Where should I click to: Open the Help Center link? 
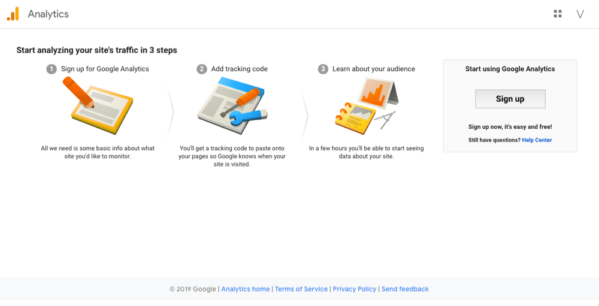(x=537, y=140)
